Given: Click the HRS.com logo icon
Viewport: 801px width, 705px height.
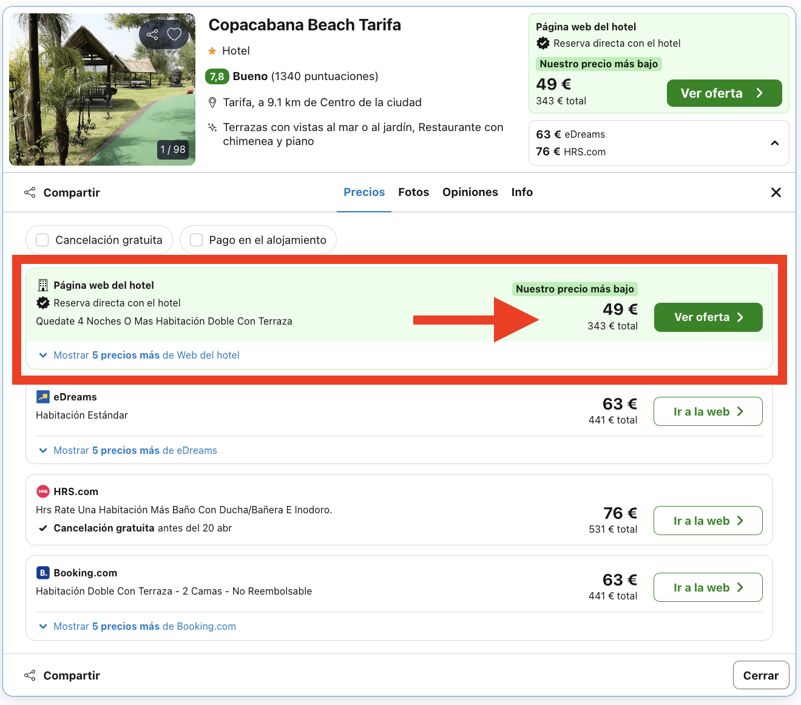Looking at the screenshot, I should 43,491.
